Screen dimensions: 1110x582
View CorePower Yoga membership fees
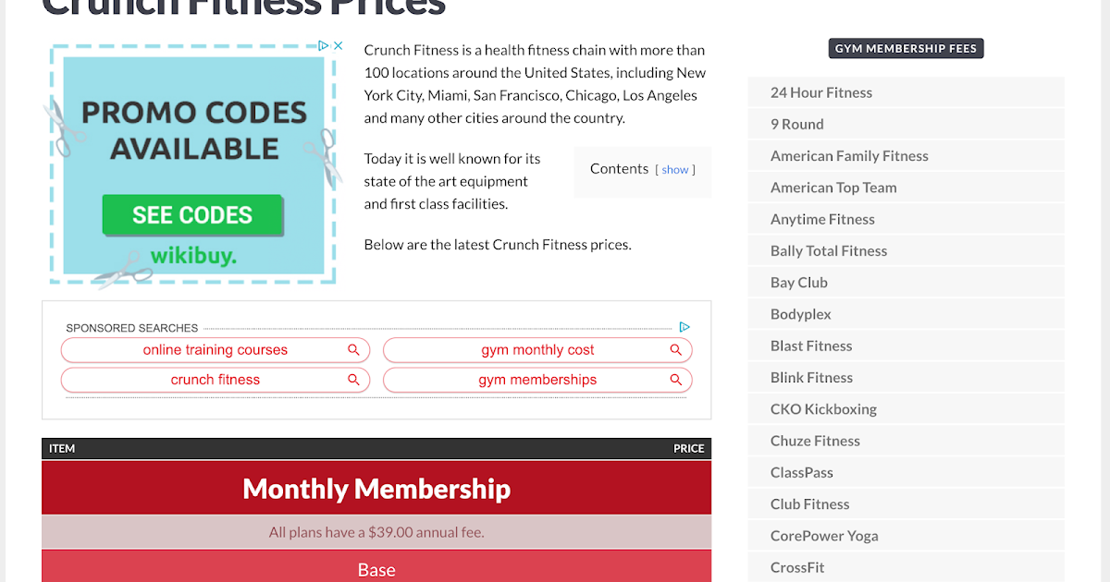point(824,536)
